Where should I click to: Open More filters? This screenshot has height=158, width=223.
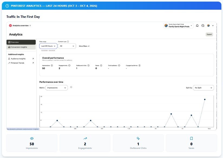[84, 46]
